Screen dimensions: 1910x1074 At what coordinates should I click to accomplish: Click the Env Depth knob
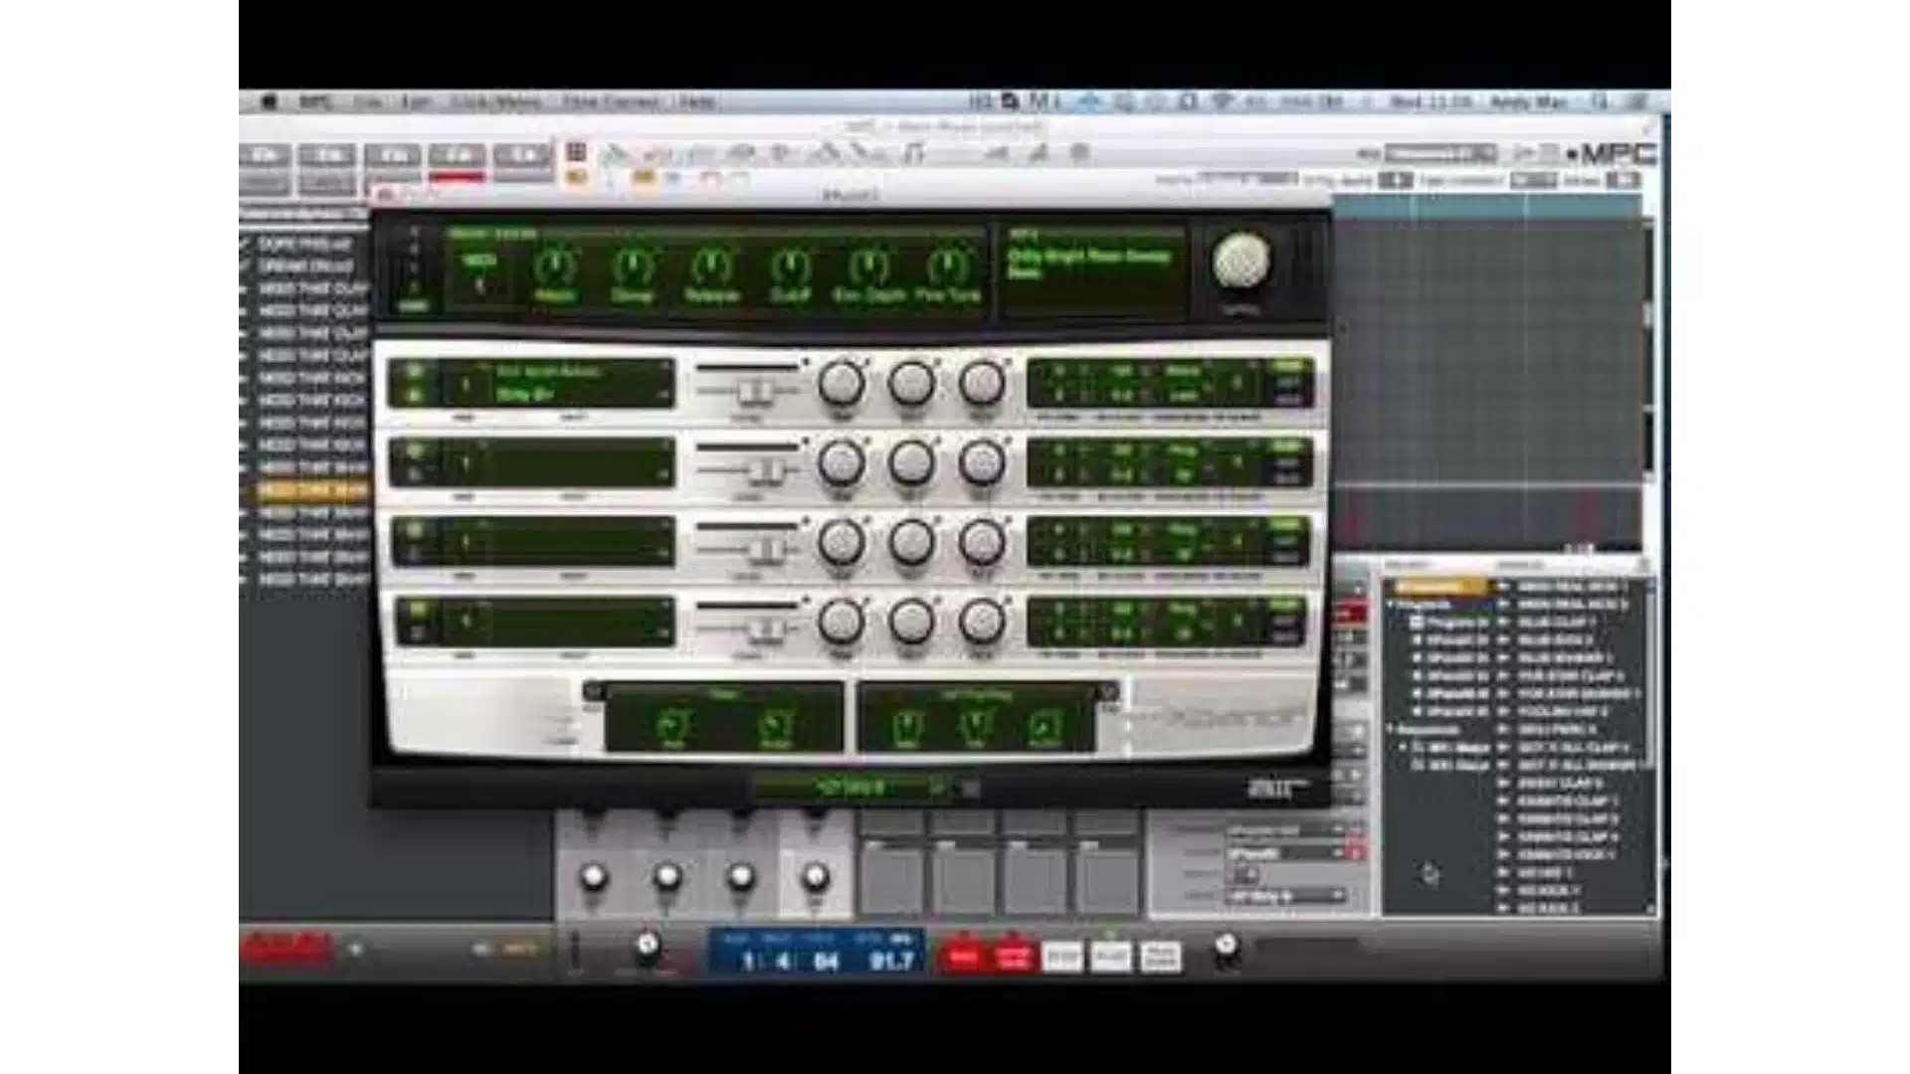coord(868,267)
